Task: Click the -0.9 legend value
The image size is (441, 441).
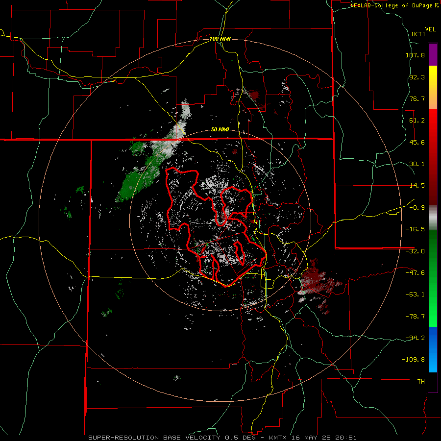Action: pyautogui.click(x=417, y=208)
